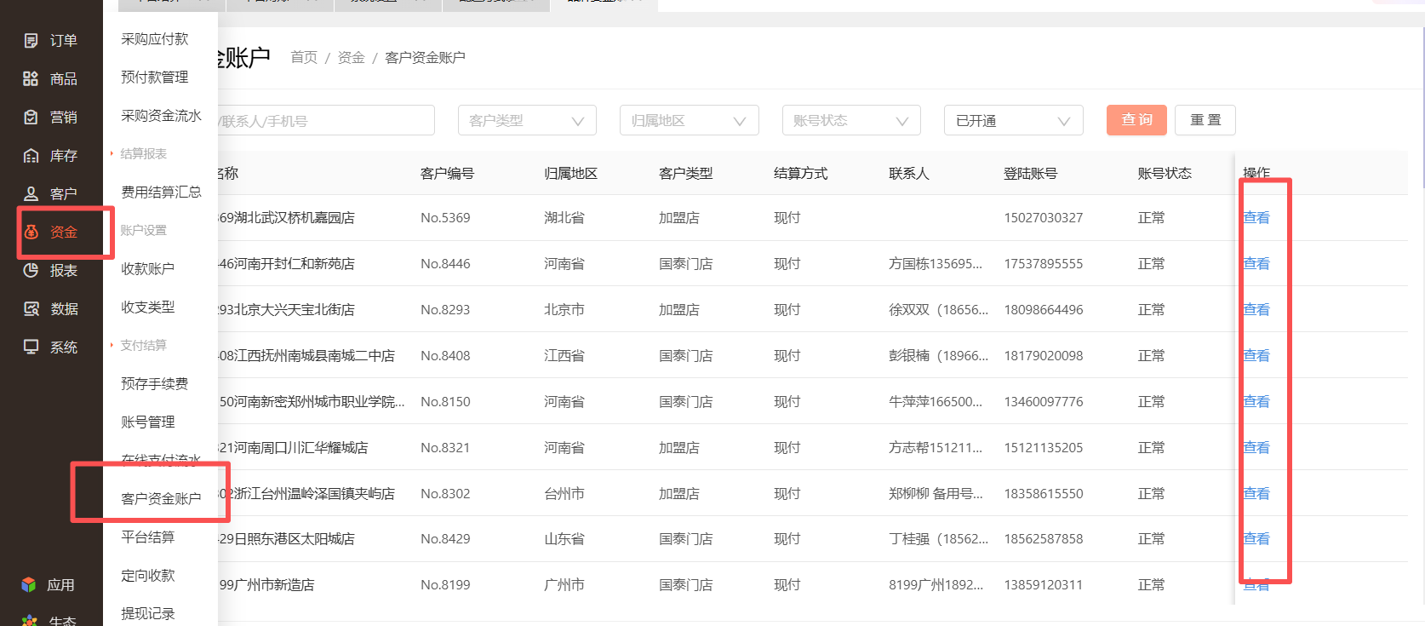Choose 收支类型 in the submenu

point(148,307)
